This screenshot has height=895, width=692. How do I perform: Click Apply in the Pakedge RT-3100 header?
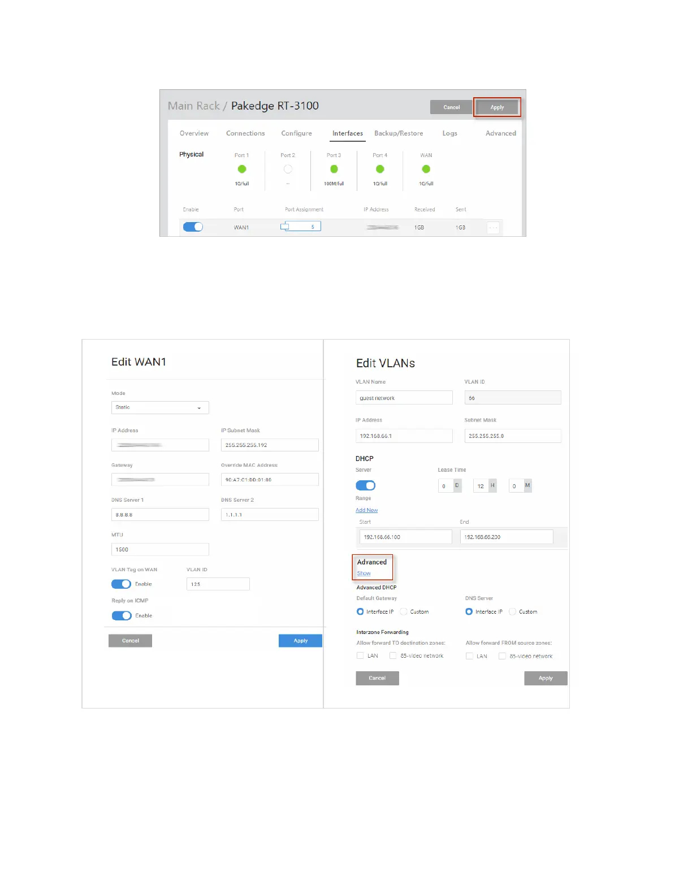(x=497, y=107)
